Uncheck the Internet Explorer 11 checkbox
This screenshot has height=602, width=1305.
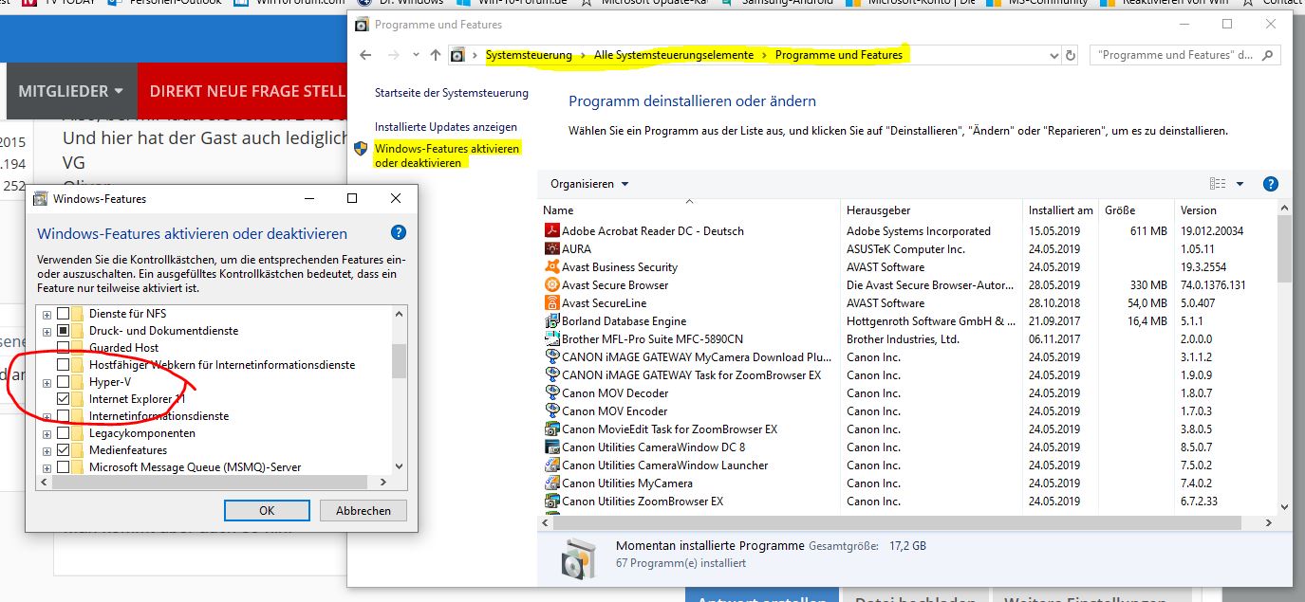click(x=64, y=399)
